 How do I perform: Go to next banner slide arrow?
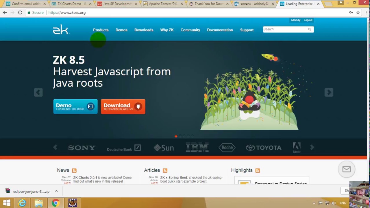329,92
